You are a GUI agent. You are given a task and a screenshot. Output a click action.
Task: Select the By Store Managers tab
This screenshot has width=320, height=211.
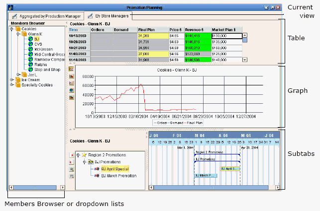pos(108,16)
